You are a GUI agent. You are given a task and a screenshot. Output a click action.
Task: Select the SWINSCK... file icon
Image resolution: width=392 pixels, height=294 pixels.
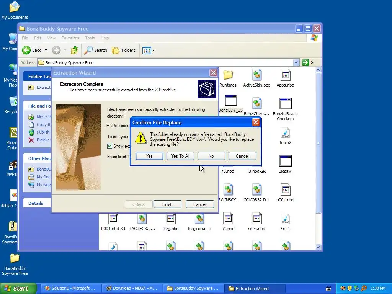click(x=229, y=193)
